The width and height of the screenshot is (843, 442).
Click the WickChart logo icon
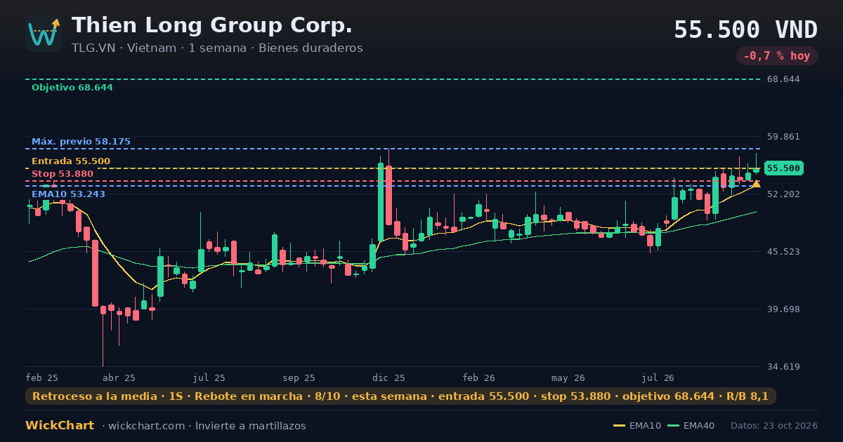pyautogui.click(x=44, y=34)
